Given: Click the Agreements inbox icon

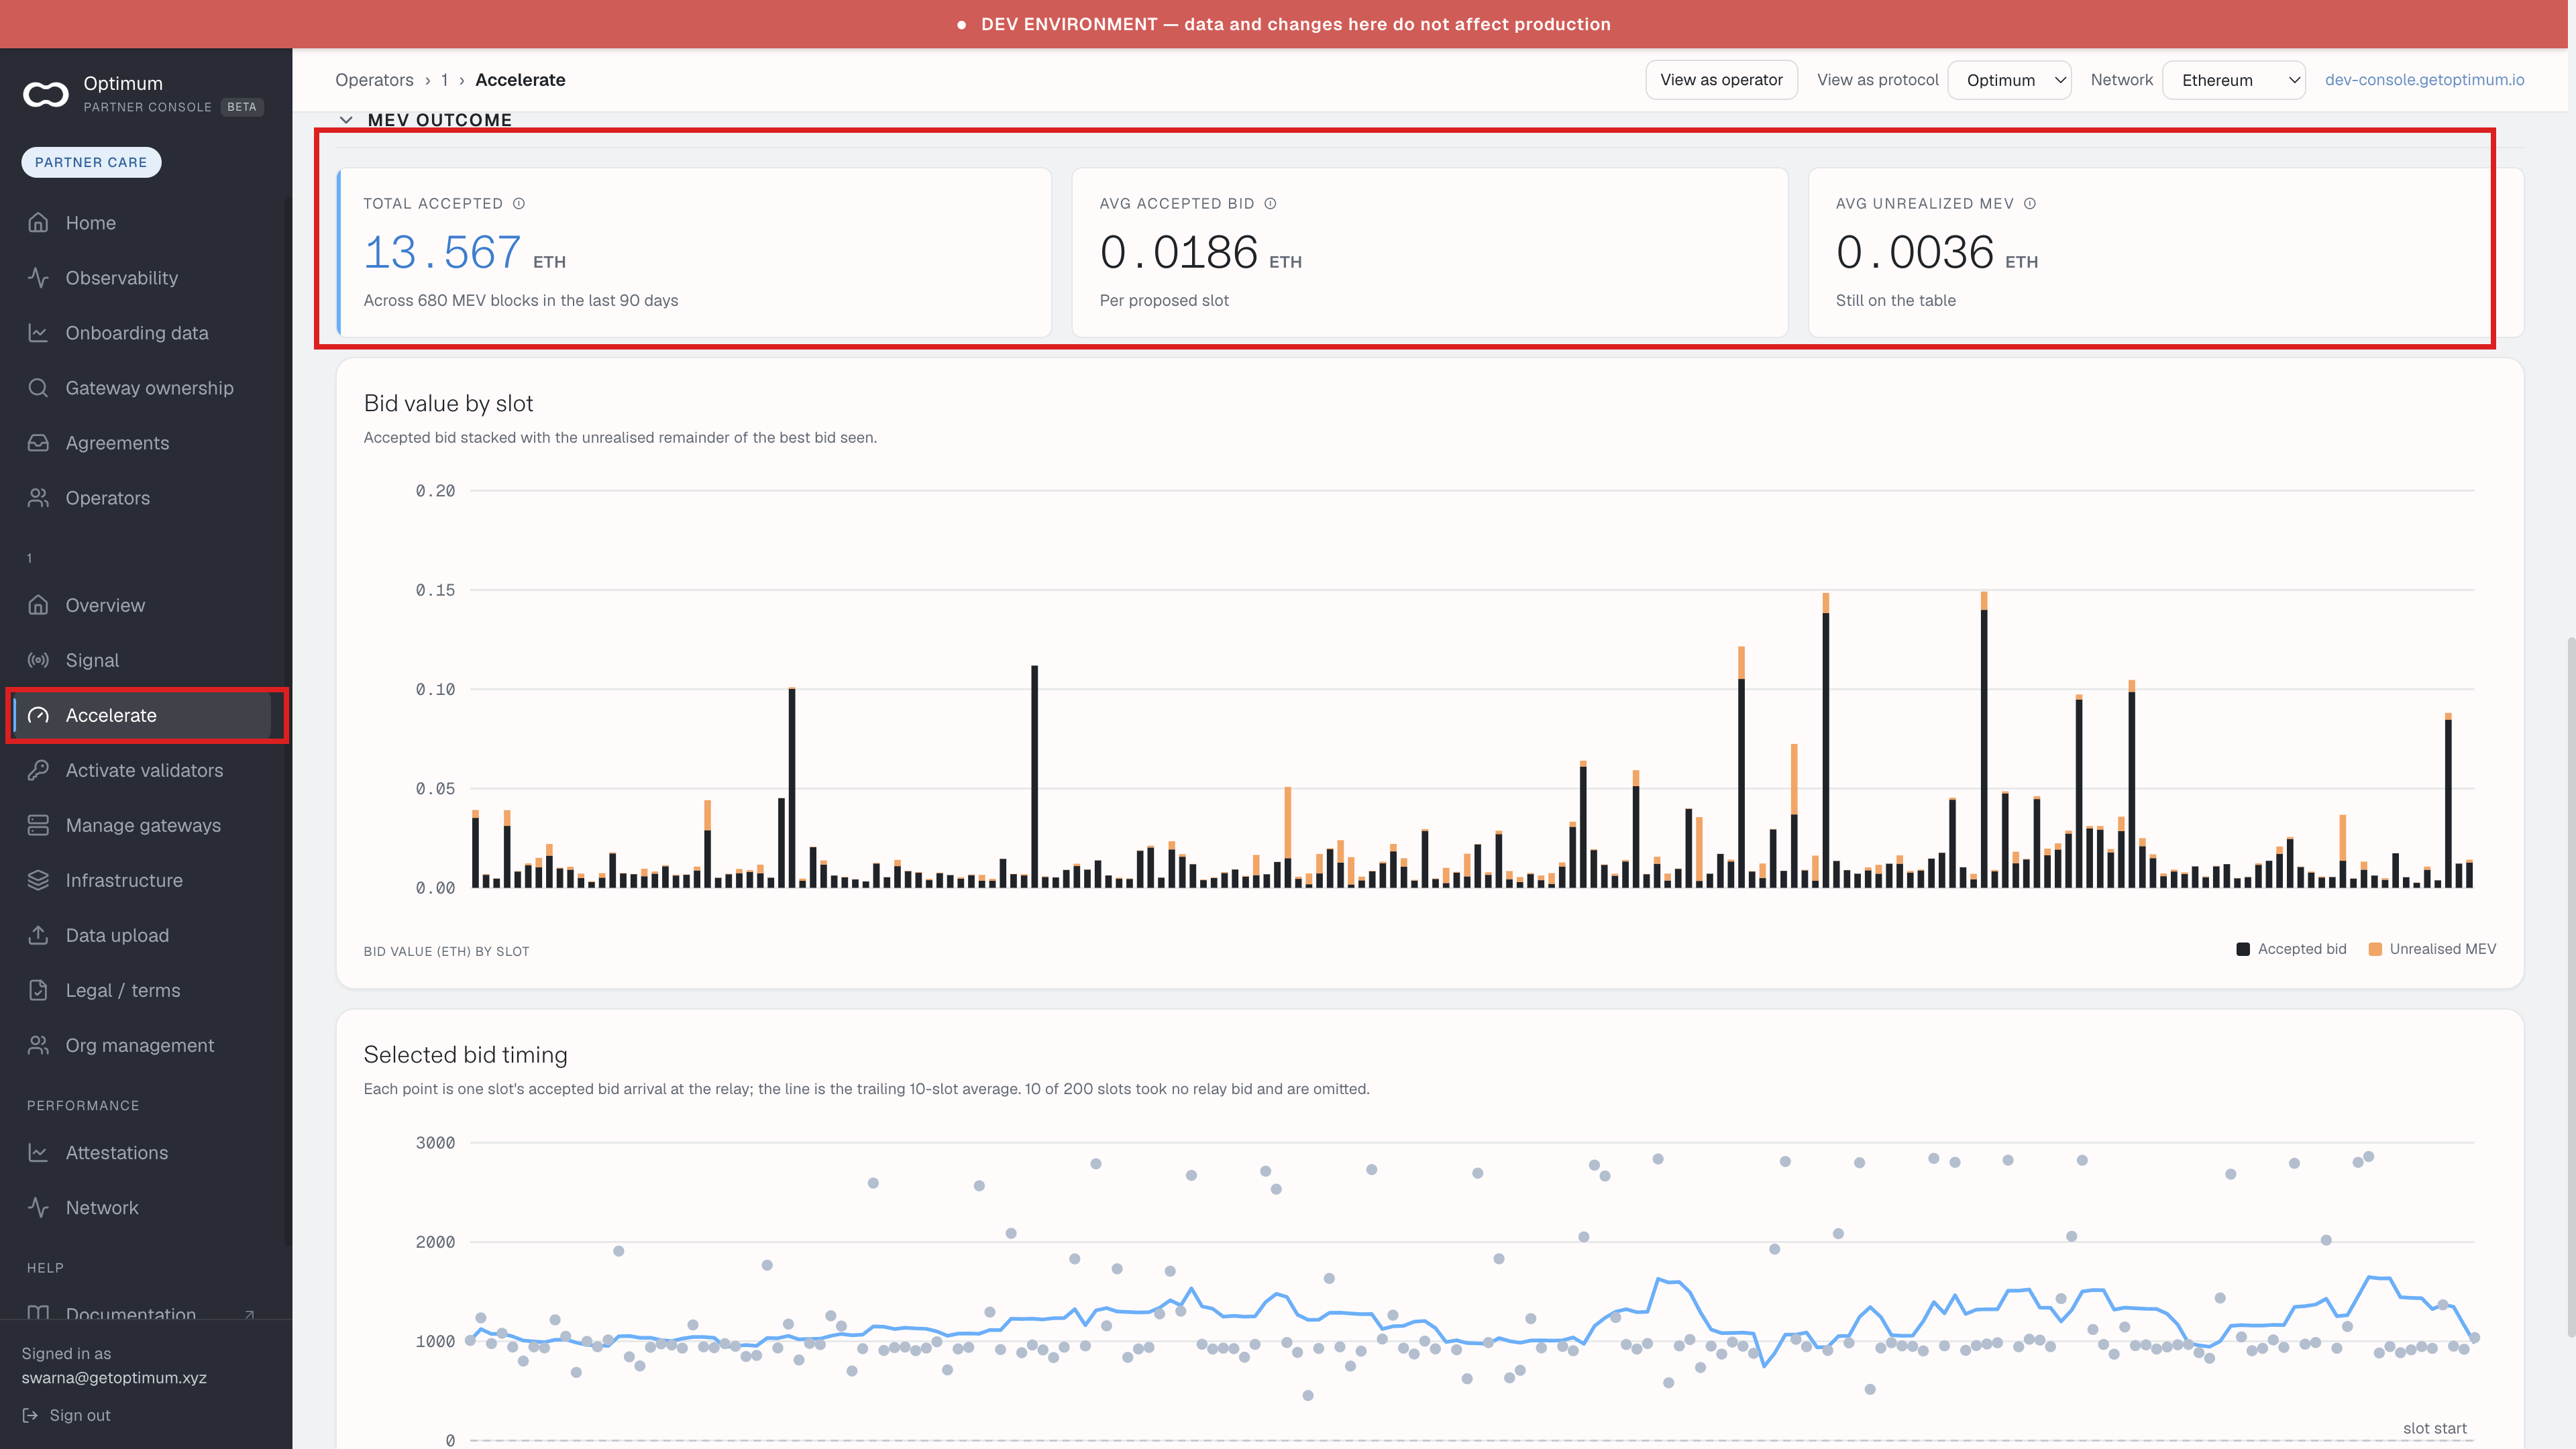Looking at the screenshot, I should tap(38, 442).
